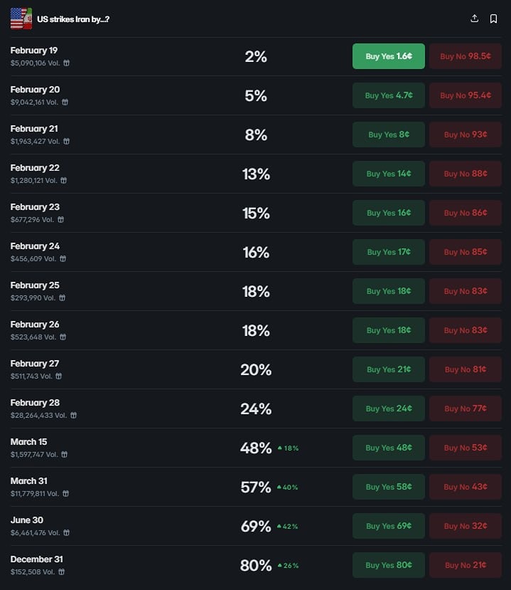Click the 80% probability for December 31
The image size is (511, 590).
pyautogui.click(x=256, y=565)
